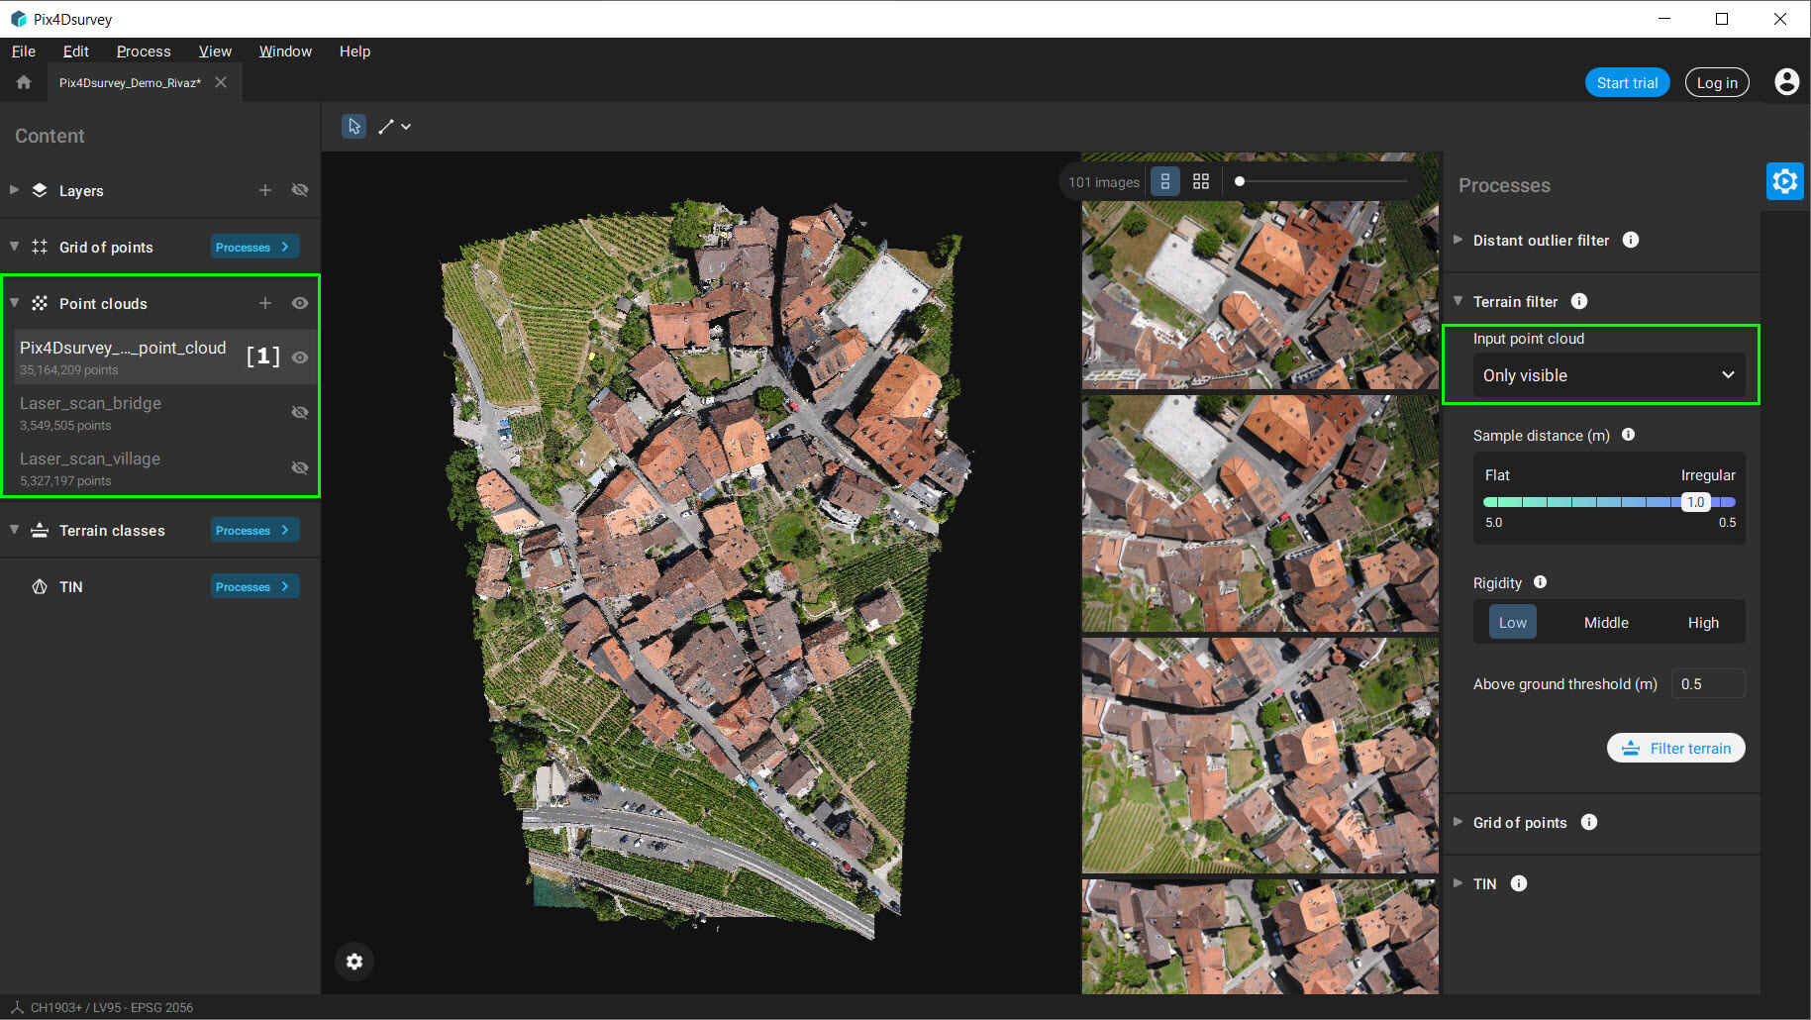Viewport: 1811px width, 1020px height.
Task: Open the drawing tool dropdown chevron
Action: (x=406, y=127)
